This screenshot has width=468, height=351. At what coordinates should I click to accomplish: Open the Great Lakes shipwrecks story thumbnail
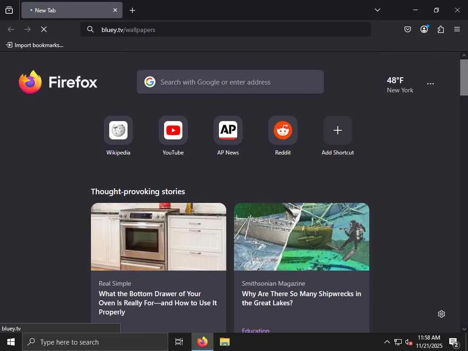[x=302, y=237]
